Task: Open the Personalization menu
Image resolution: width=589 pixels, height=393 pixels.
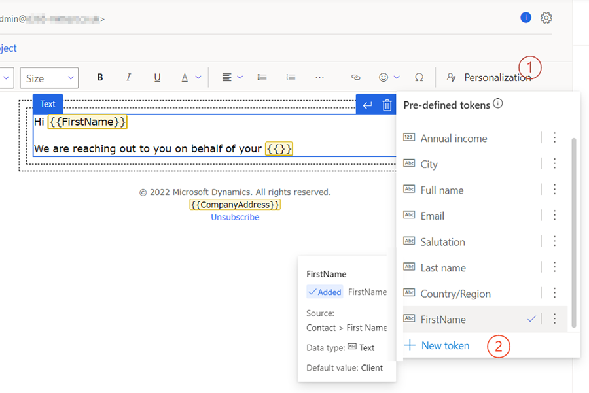Action: pos(490,77)
